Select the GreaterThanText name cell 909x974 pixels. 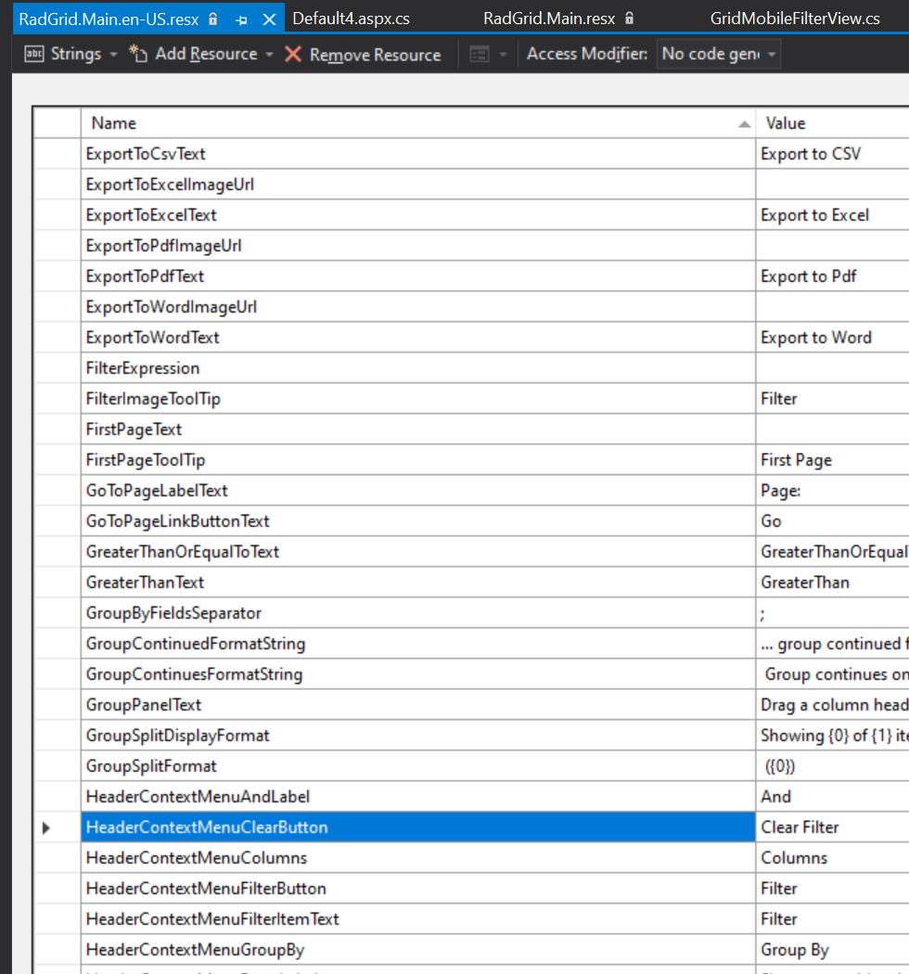(418, 582)
